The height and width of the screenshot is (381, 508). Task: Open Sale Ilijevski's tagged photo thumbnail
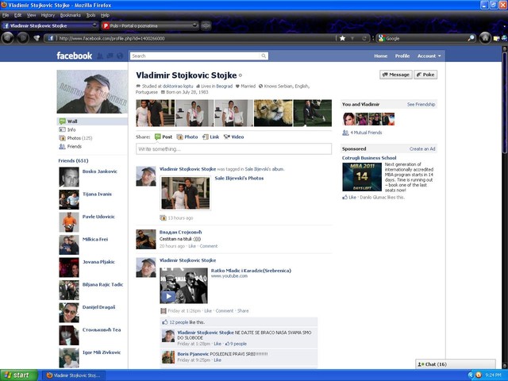point(186,193)
